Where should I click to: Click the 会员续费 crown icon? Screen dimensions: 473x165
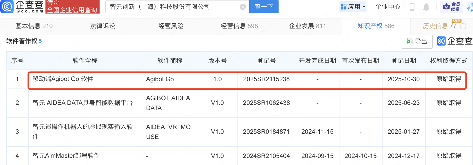coord(446,7)
